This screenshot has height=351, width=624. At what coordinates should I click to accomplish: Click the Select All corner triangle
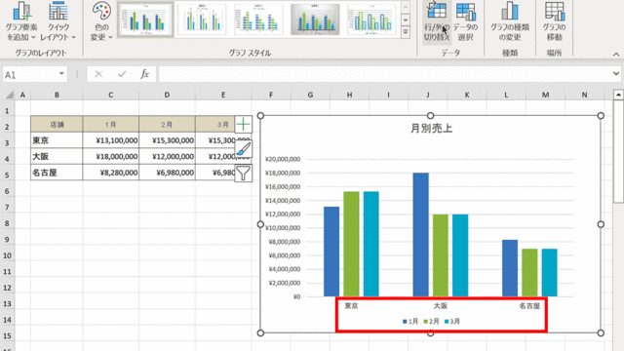9,95
